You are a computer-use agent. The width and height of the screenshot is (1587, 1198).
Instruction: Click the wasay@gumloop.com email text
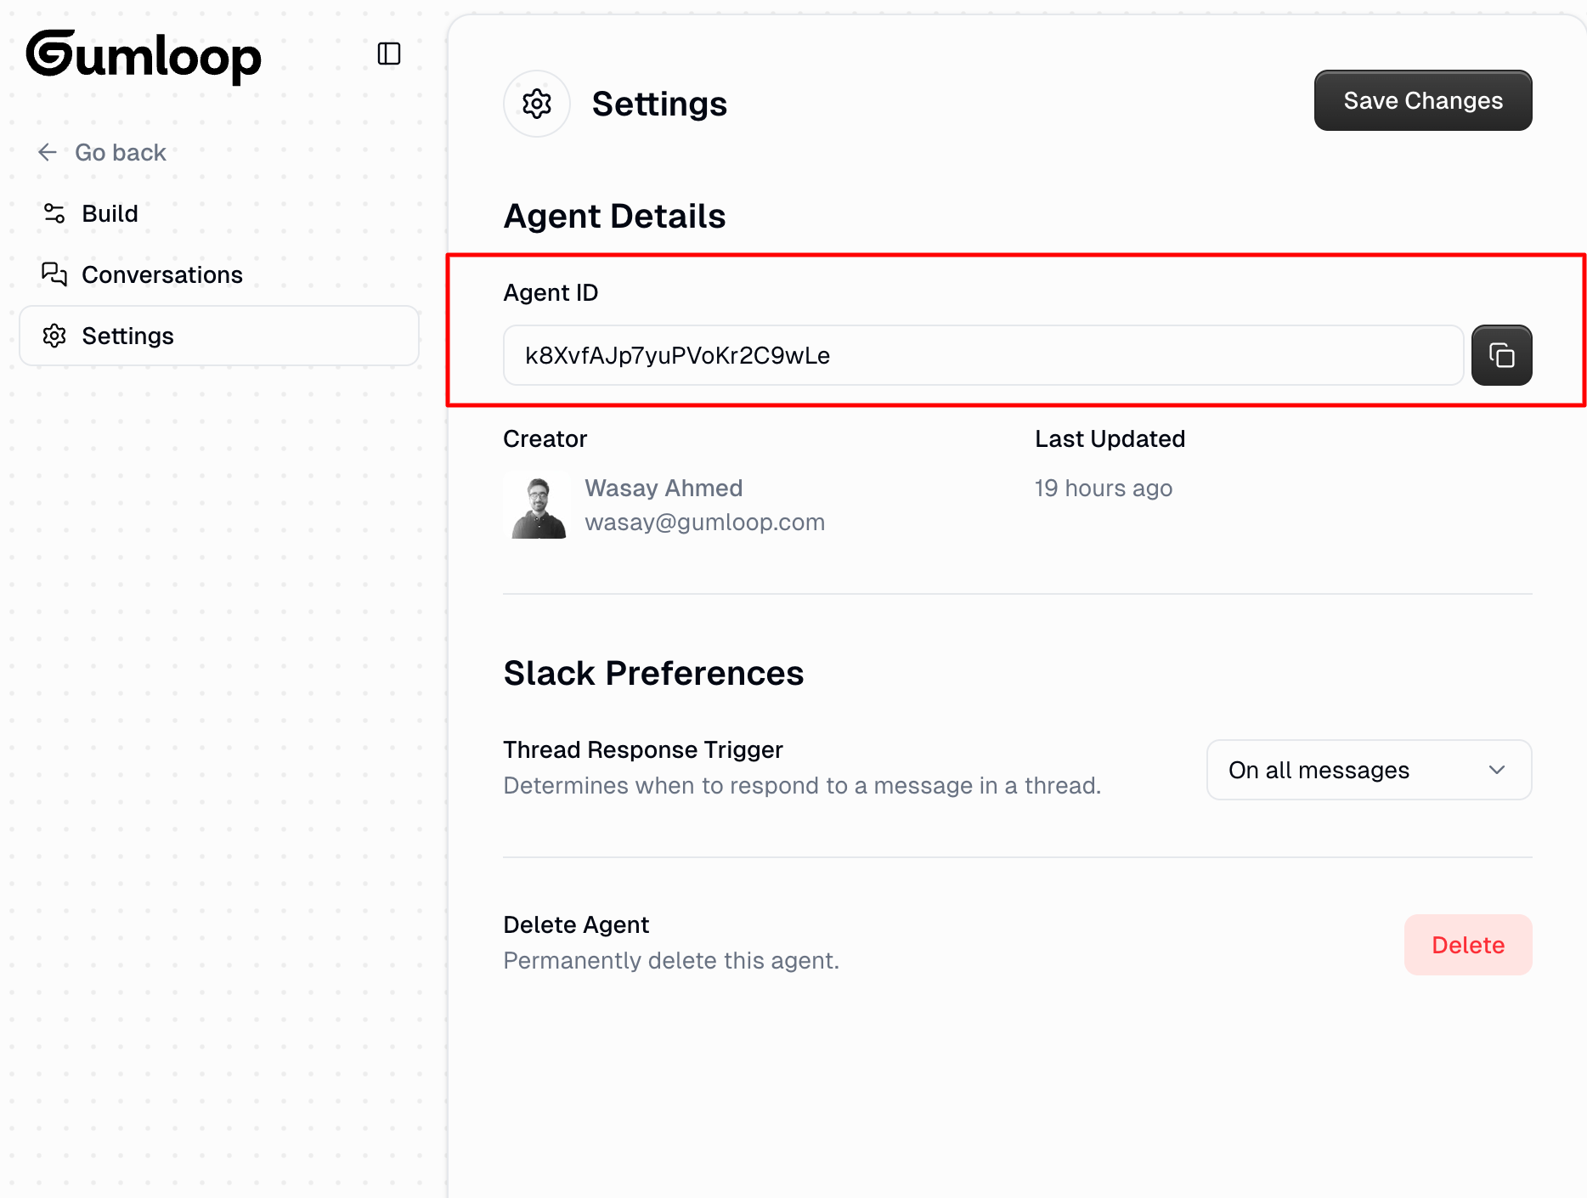pyautogui.click(x=704, y=522)
